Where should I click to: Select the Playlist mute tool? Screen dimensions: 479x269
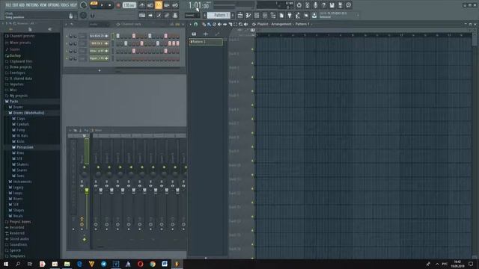coord(219,24)
